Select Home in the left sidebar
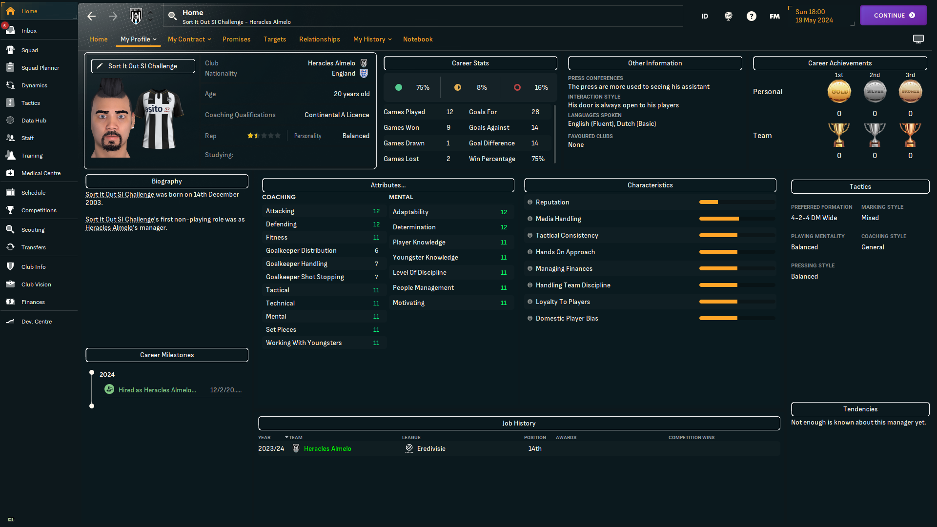The width and height of the screenshot is (937, 527). click(x=39, y=11)
